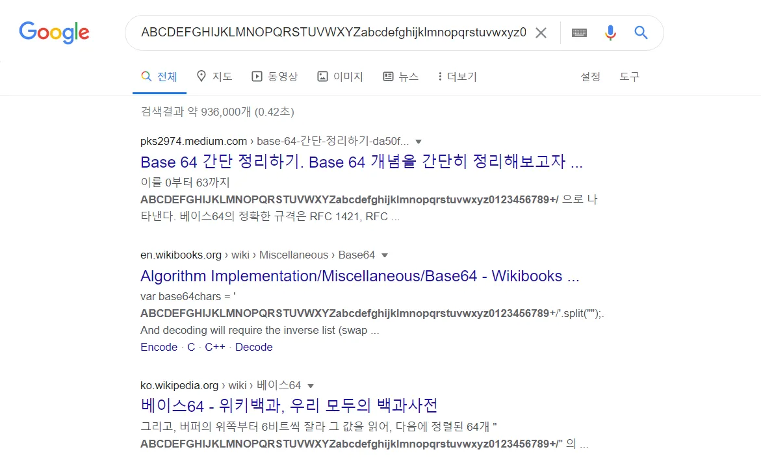Open 설정 search settings
The height and width of the screenshot is (469, 761).
coord(591,77)
